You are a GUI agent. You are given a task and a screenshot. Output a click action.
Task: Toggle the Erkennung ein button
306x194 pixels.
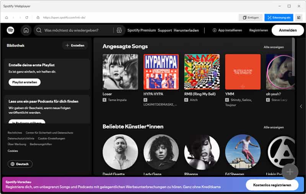[x=279, y=18]
